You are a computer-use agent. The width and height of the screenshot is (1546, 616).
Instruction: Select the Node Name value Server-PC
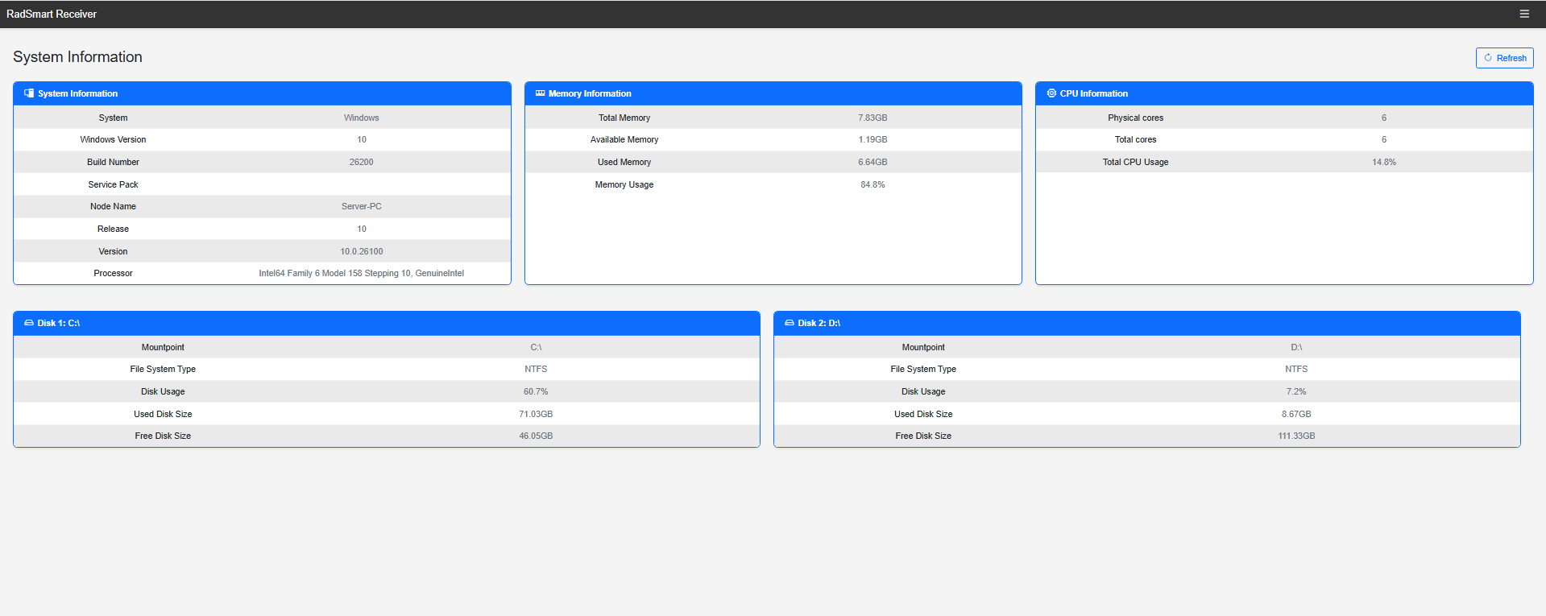[x=361, y=206]
